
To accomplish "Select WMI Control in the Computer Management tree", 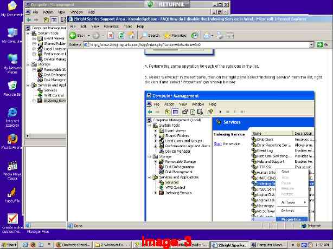I will (x=54, y=95).
